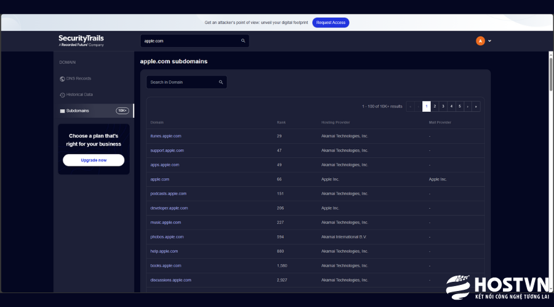Click the next page arrow
554x307 pixels.
(x=468, y=106)
